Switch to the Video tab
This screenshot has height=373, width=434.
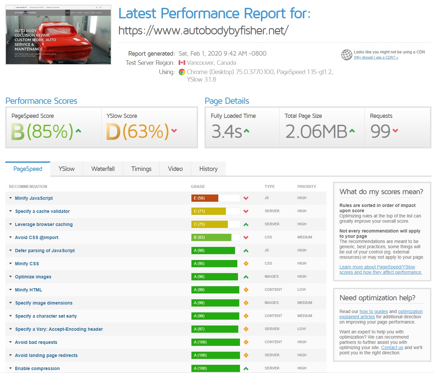[175, 169]
